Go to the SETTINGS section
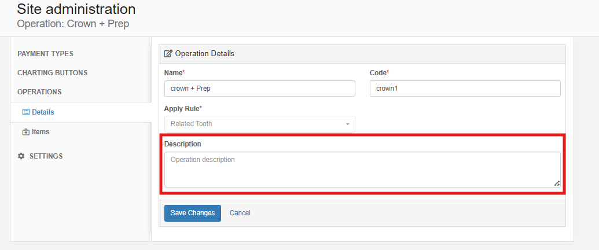The height and width of the screenshot is (250, 599). (46, 156)
